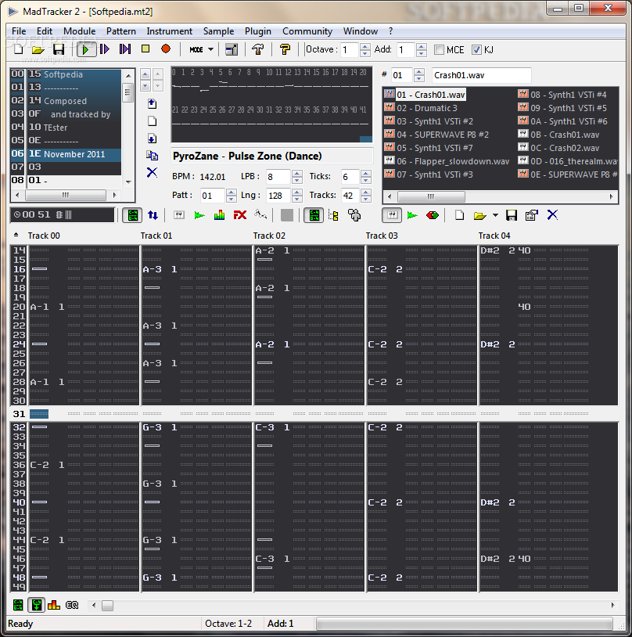The width and height of the screenshot is (632, 637).
Task: Select sequence row 06 November 2011
Action: [66, 154]
